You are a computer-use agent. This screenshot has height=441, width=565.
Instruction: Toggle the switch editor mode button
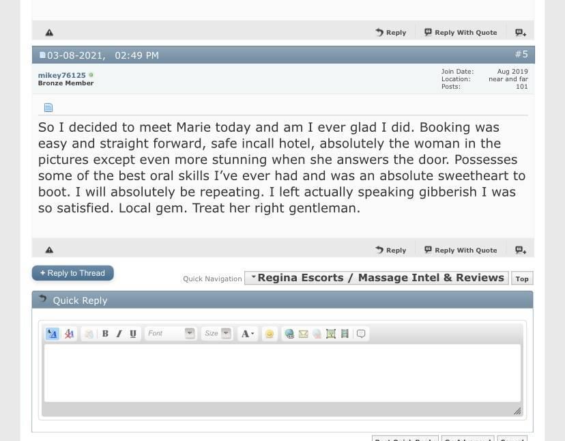coord(52,334)
